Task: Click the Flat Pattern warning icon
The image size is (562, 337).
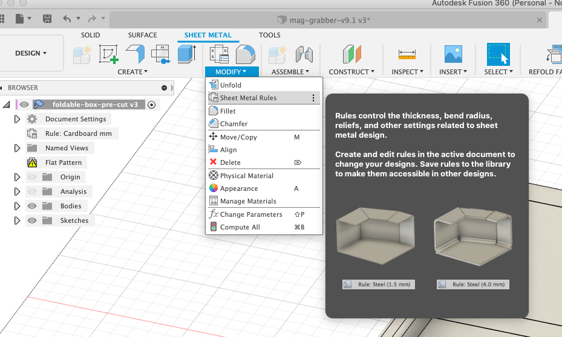Action: 32,162
